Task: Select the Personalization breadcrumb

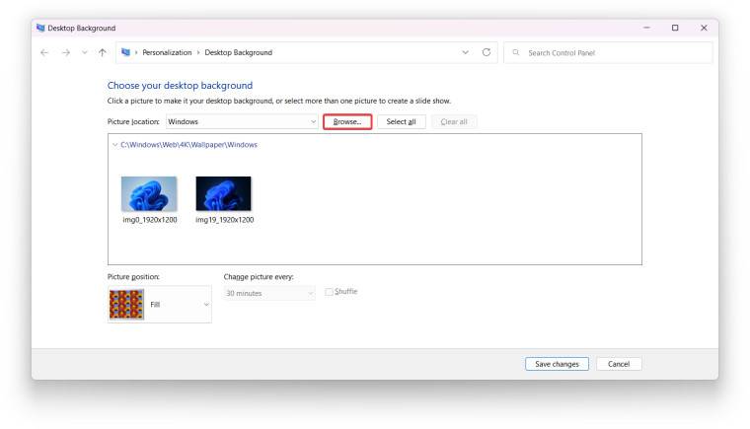Action: tap(167, 52)
